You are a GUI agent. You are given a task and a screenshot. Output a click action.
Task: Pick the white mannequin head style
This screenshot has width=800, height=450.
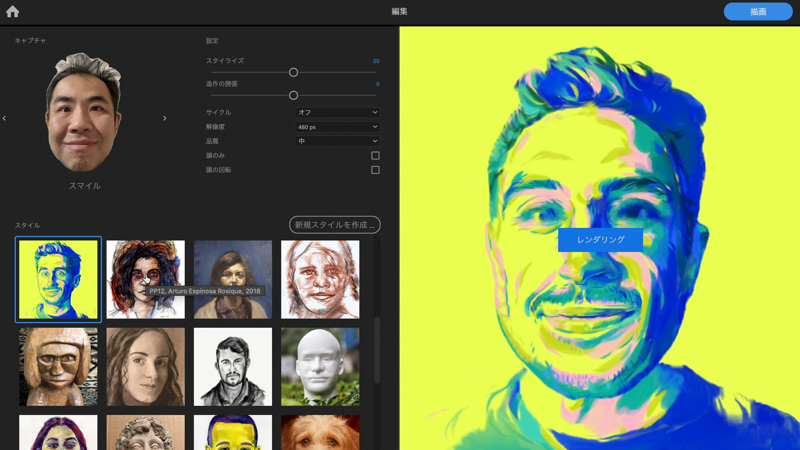[320, 366]
